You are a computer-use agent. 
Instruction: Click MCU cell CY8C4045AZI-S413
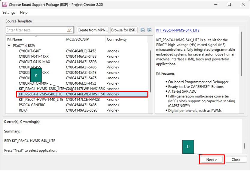coord(81,72)
